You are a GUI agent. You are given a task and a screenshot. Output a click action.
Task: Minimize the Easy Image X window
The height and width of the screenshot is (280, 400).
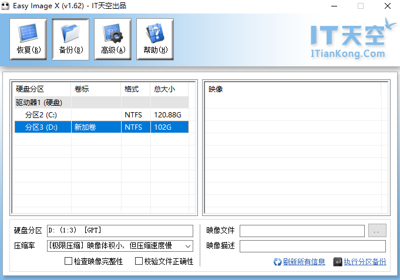(334, 6)
